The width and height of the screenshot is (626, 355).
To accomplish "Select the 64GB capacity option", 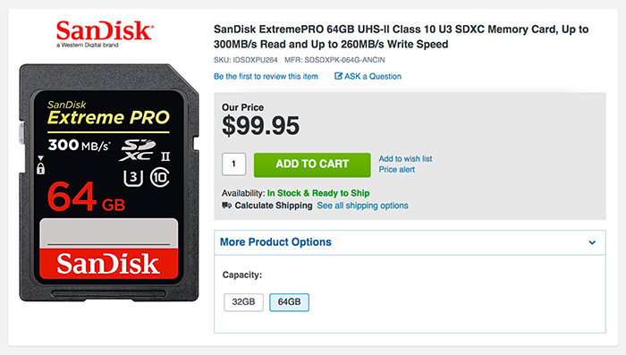I will [289, 302].
